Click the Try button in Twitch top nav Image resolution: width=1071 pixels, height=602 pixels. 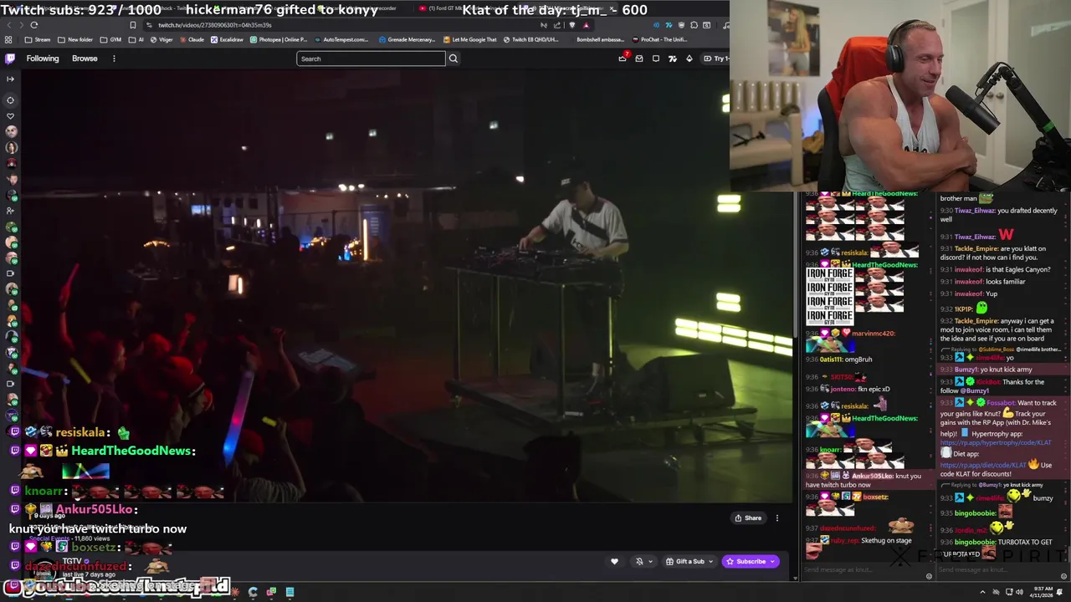(715, 59)
